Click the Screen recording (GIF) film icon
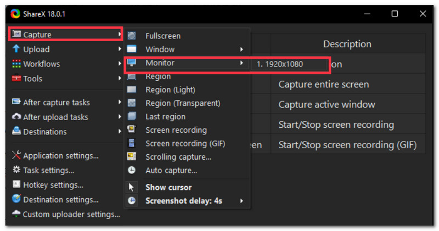Screen dimensions: 439x231 pyautogui.click(x=132, y=143)
